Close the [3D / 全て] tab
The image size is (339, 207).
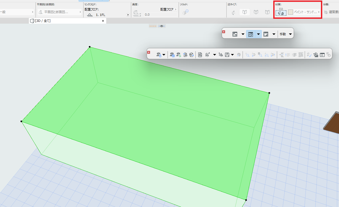[x=103, y=21]
